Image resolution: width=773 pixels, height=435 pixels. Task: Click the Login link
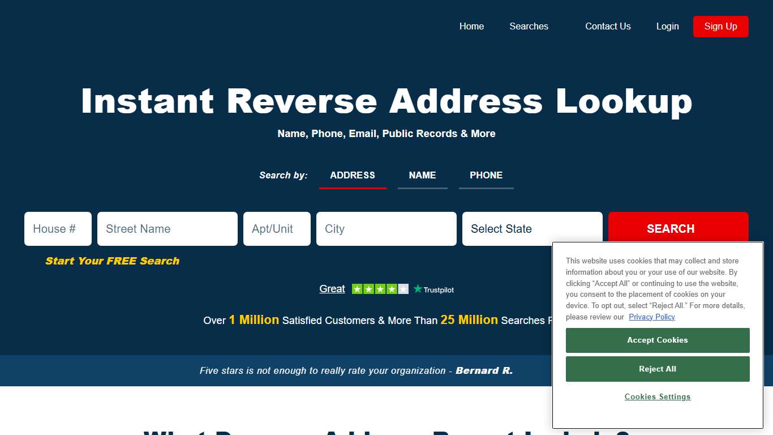(x=667, y=26)
